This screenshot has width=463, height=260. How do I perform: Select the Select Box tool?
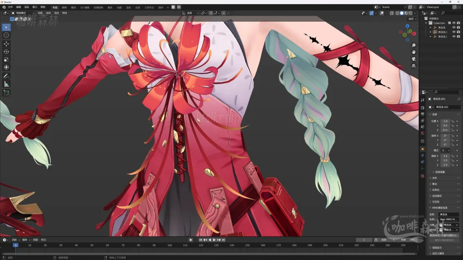point(6,28)
